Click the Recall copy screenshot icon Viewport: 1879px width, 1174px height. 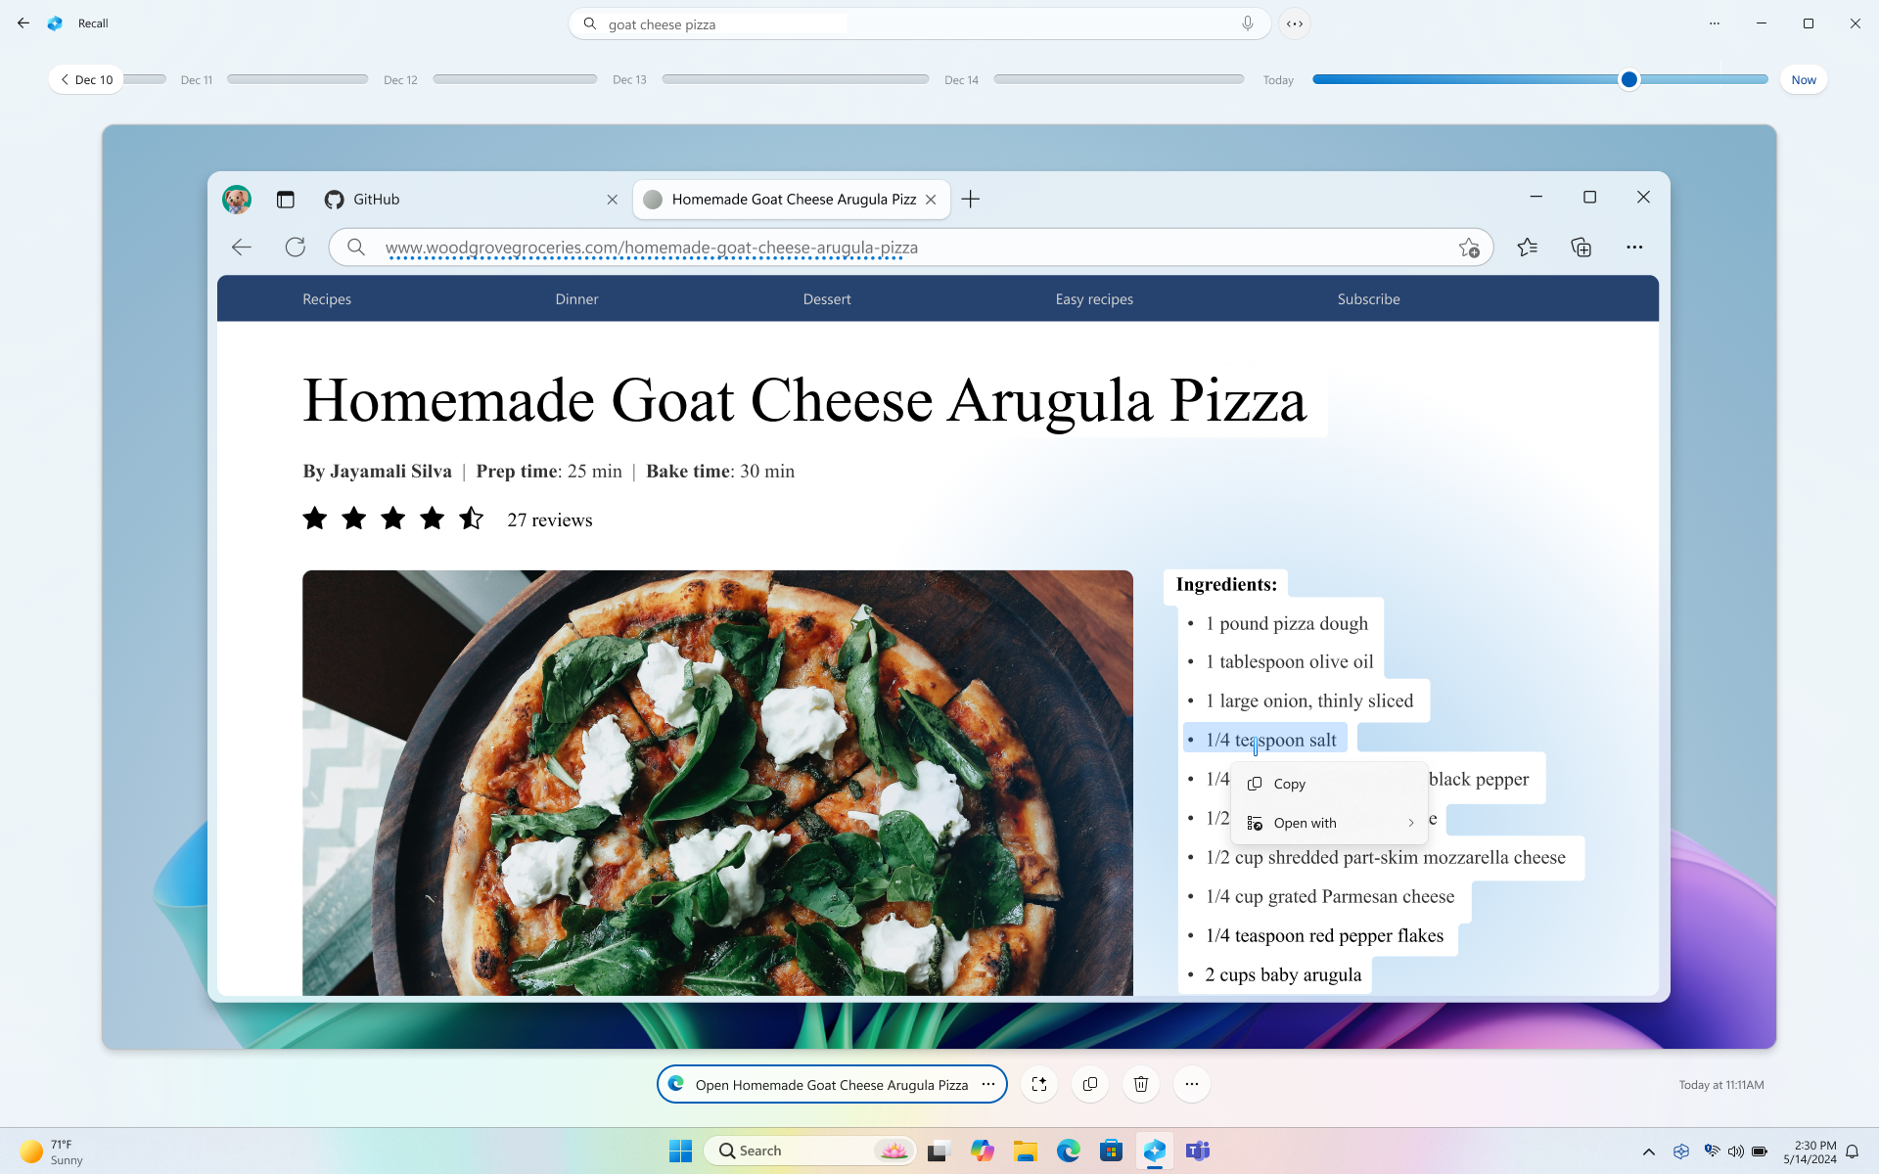pos(1089,1083)
